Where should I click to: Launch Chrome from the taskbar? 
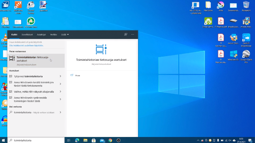tap(110, 140)
